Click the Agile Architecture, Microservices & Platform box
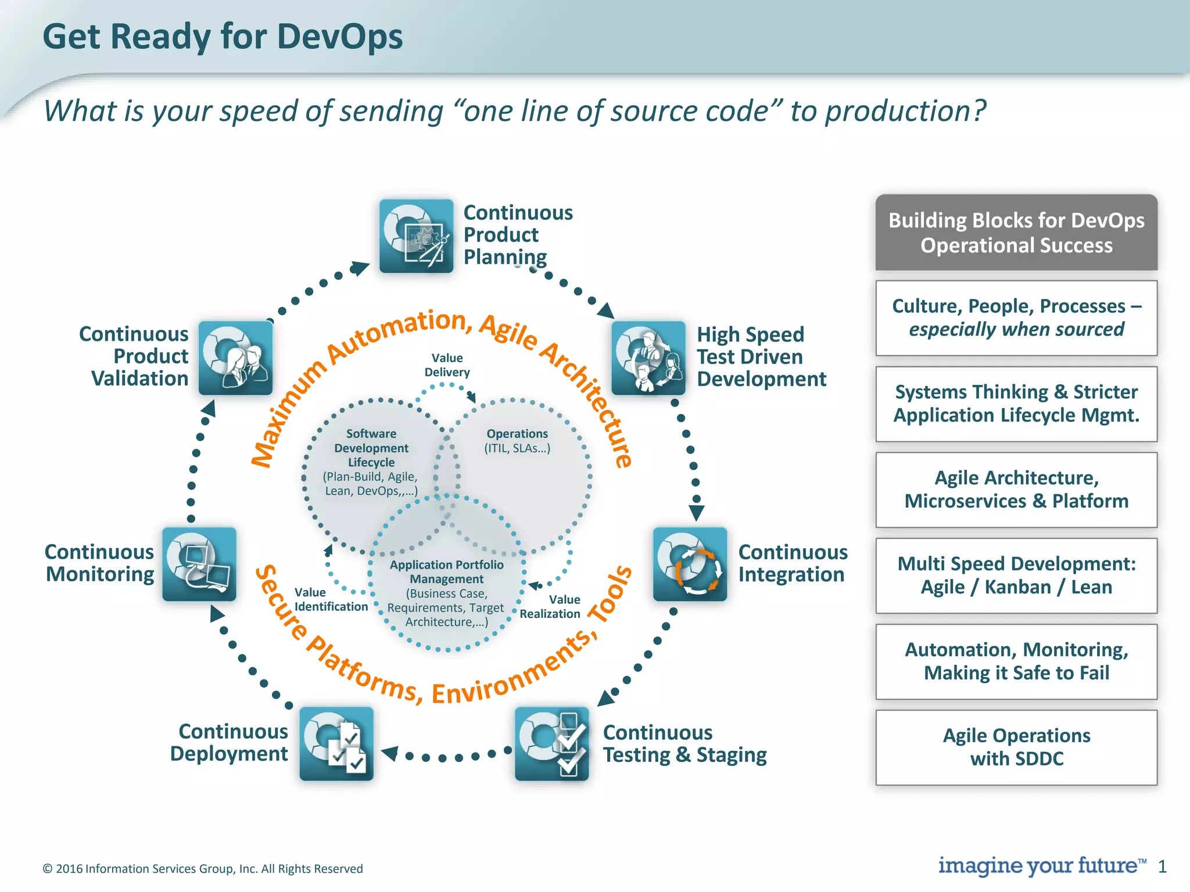Image resolution: width=1190 pixels, height=892 pixels. (x=1016, y=490)
